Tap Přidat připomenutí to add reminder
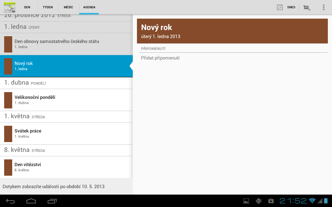332x207 pixels. click(x=160, y=58)
